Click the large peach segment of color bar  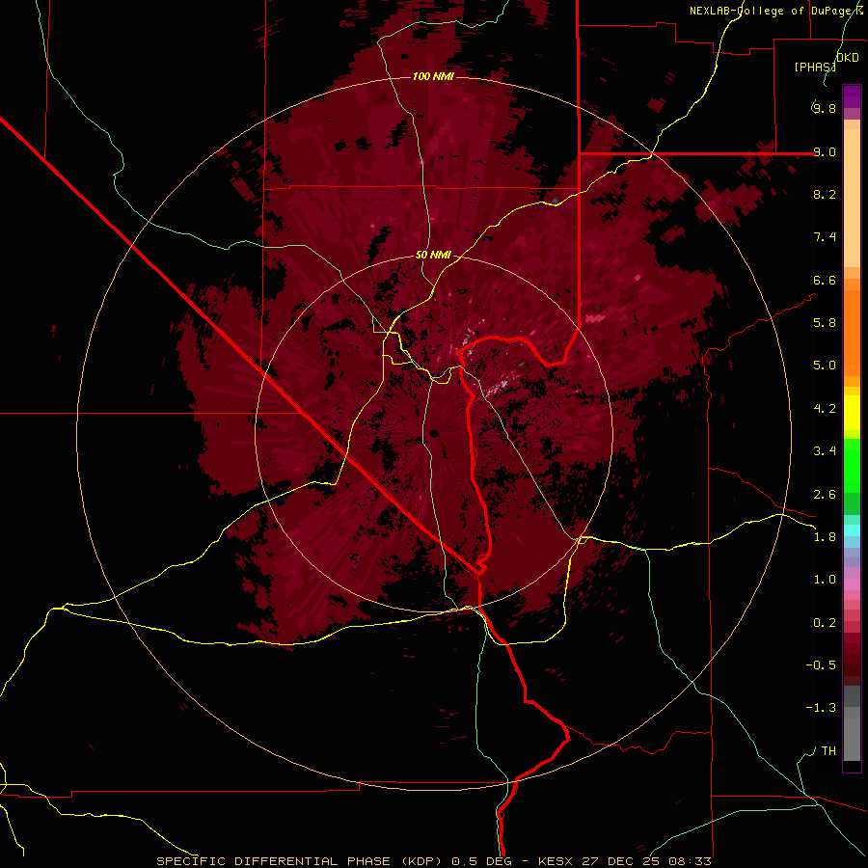[852, 198]
